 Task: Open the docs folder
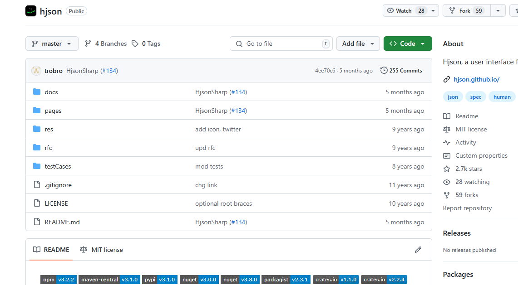click(51, 92)
